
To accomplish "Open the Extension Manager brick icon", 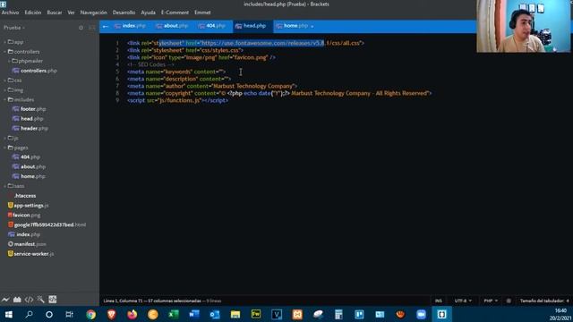I will coord(17,300).
